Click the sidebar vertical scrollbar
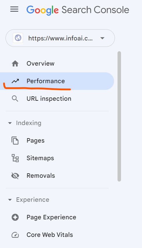Viewport: 142px width, 248px height. [119, 116]
